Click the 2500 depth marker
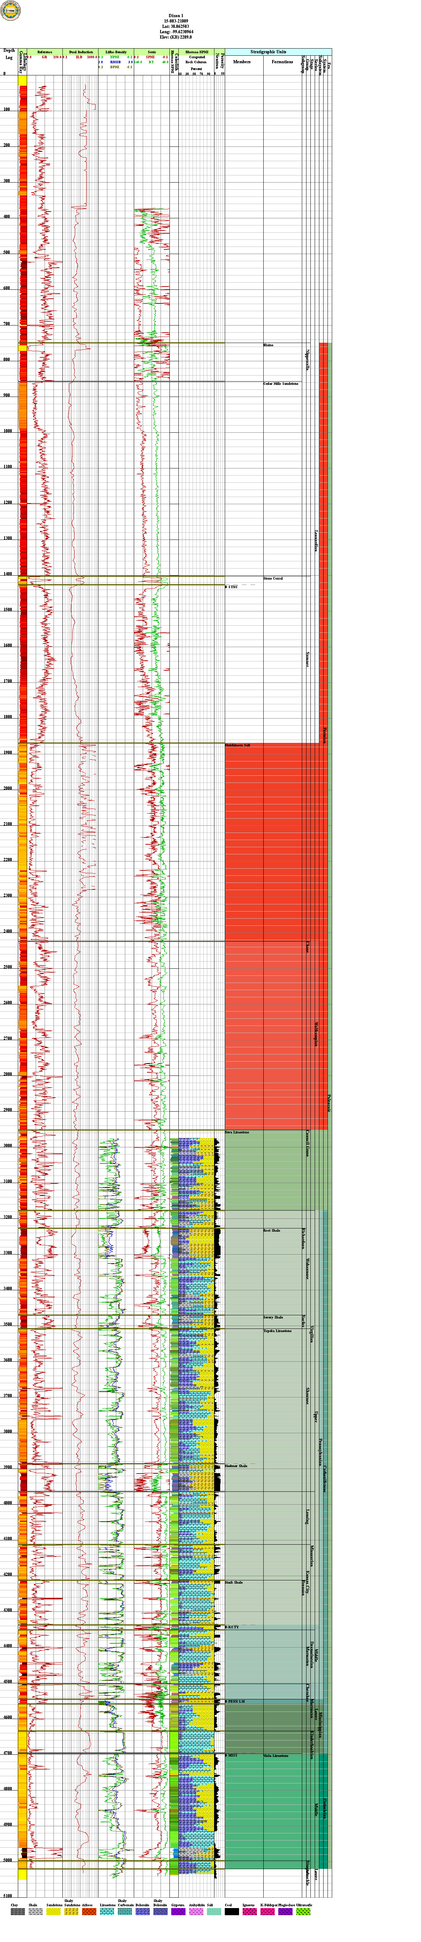This screenshot has height=1942, width=421. pos(7,967)
